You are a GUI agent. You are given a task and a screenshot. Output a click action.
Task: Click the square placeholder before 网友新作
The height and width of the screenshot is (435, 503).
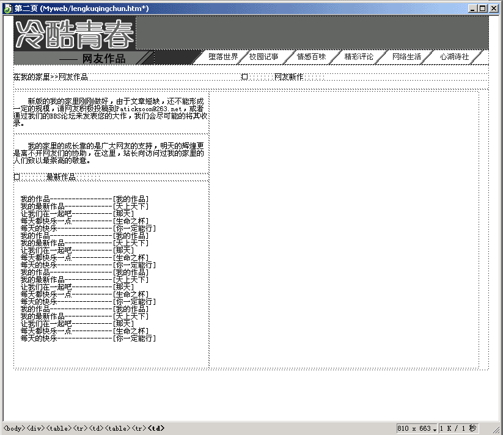point(244,77)
